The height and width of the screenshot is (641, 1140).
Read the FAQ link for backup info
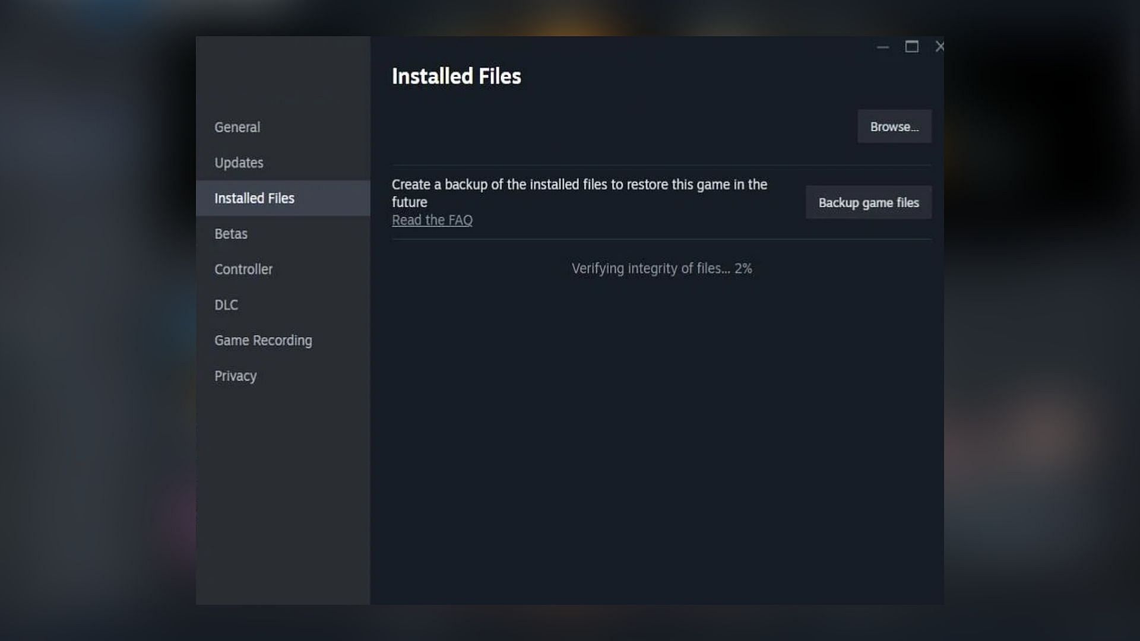coord(432,220)
